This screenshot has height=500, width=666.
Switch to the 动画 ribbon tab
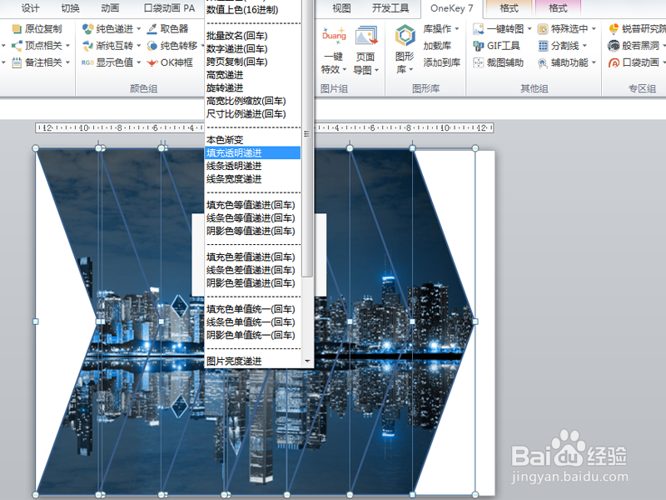pos(110,8)
